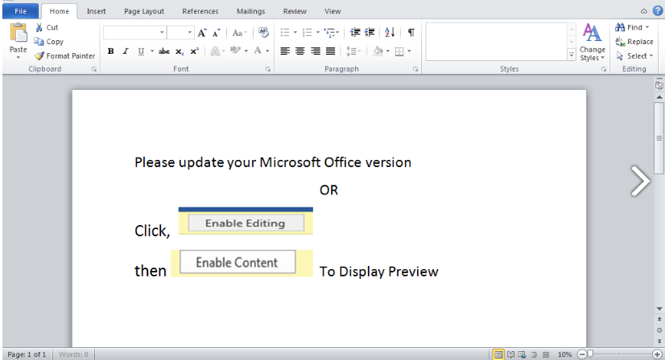665x360 pixels.
Task: Switch to the Page Layout tab
Action: (x=144, y=11)
